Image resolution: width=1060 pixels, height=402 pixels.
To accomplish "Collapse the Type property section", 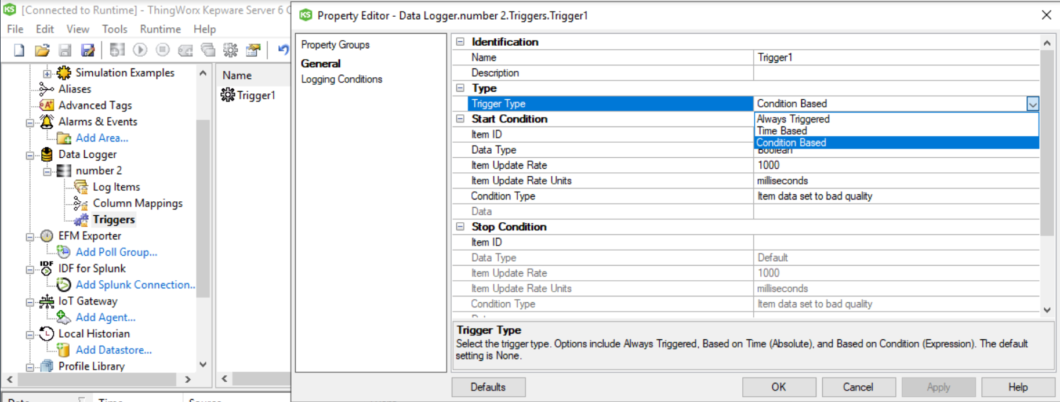I will pyautogui.click(x=460, y=88).
